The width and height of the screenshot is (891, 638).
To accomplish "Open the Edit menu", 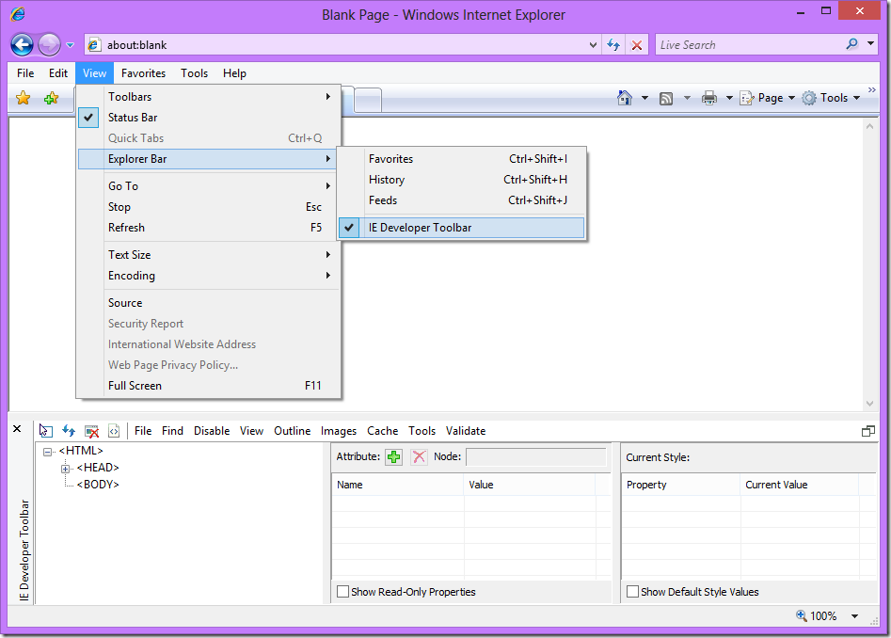I will 58,73.
